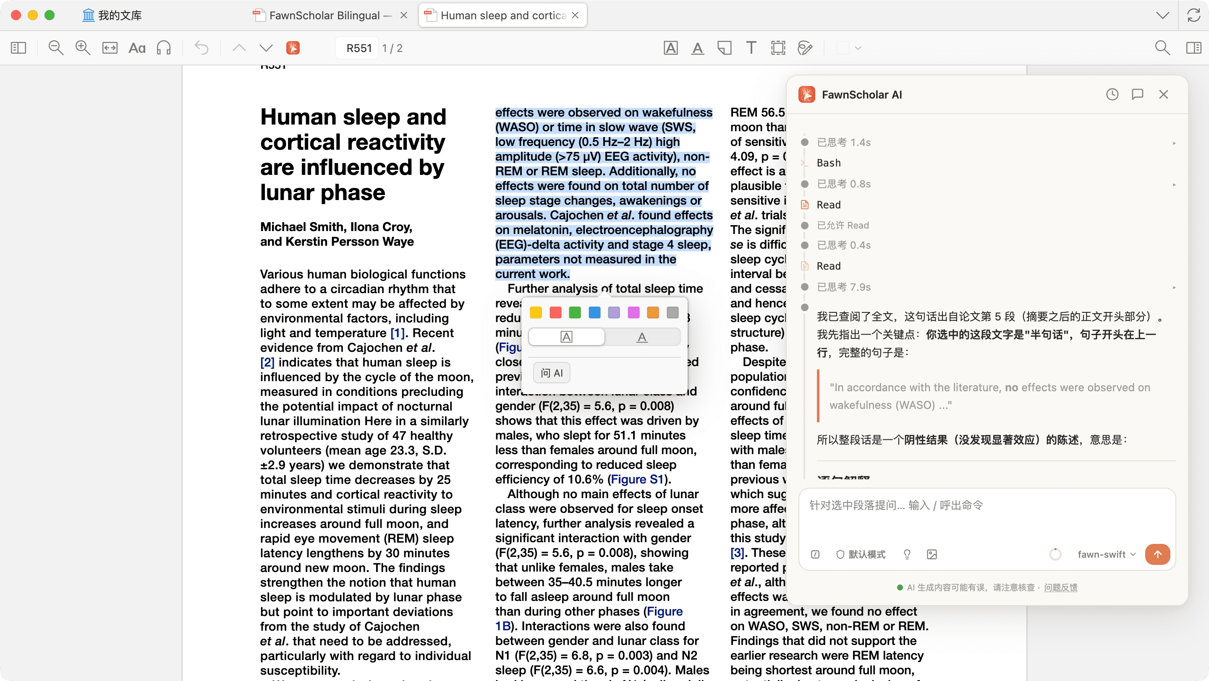Pick the green highlight color
This screenshot has width=1209, height=681.
574,312
